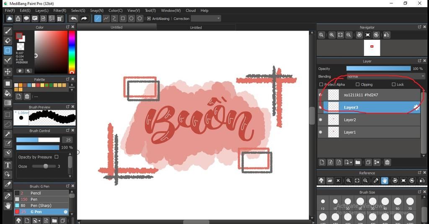
Task: Open reference image with folder icon
Action: (x=330, y=180)
